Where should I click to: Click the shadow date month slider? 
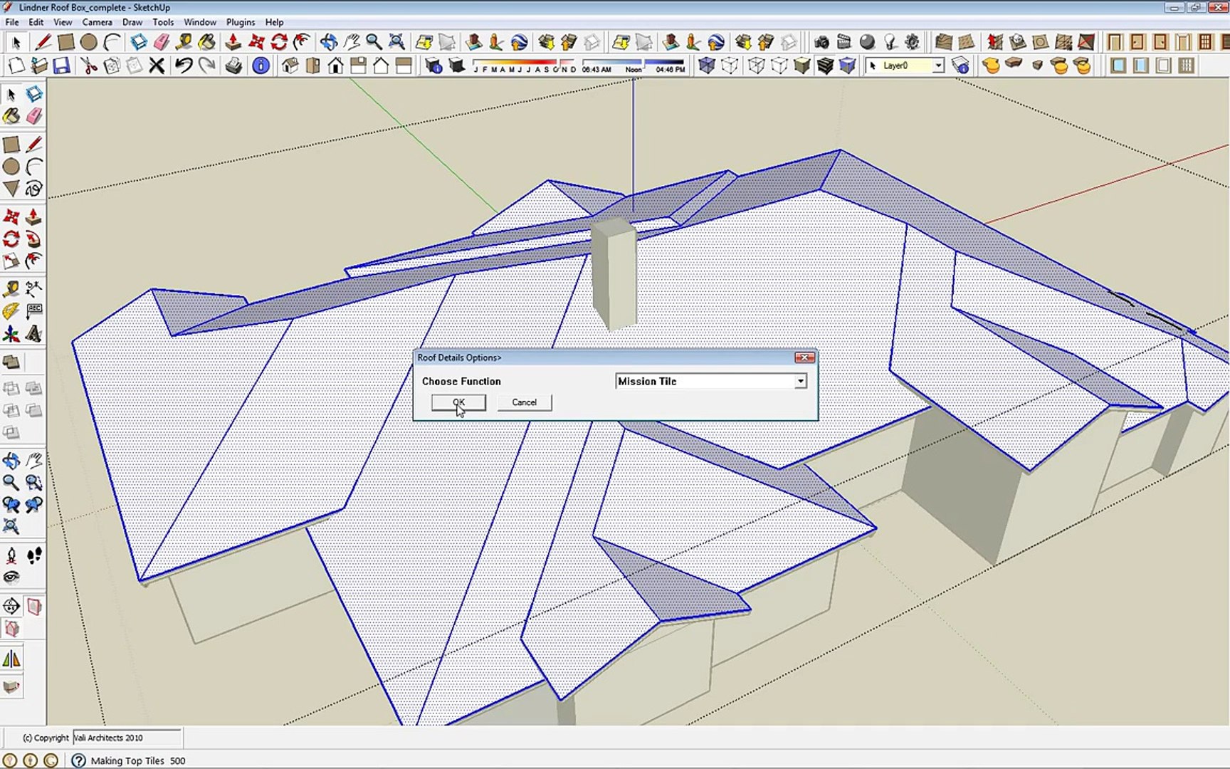click(524, 63)
